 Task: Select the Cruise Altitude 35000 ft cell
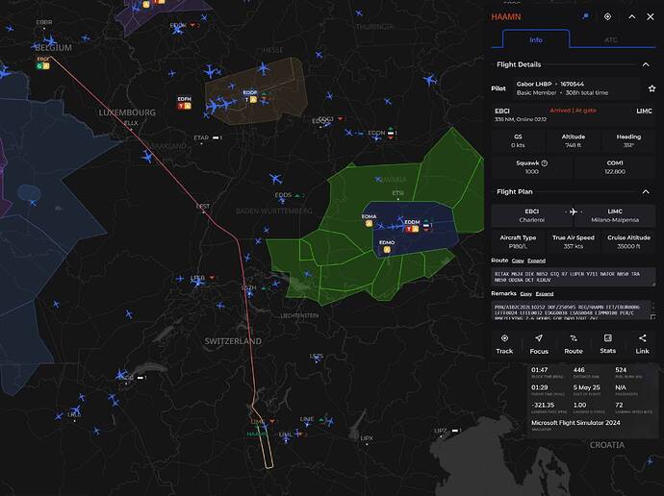[x=628, y=242]
